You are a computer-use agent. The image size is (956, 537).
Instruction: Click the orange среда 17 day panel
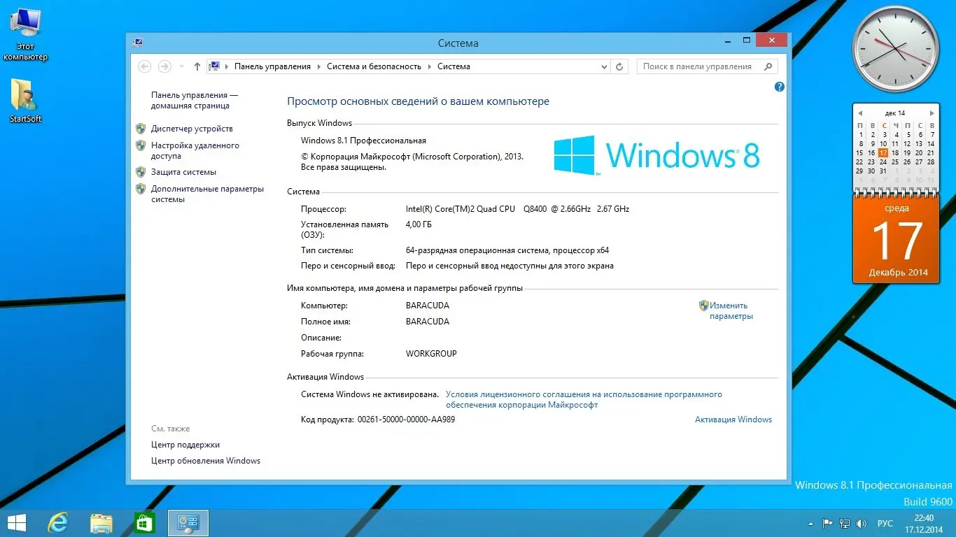[x=897, y=240]
